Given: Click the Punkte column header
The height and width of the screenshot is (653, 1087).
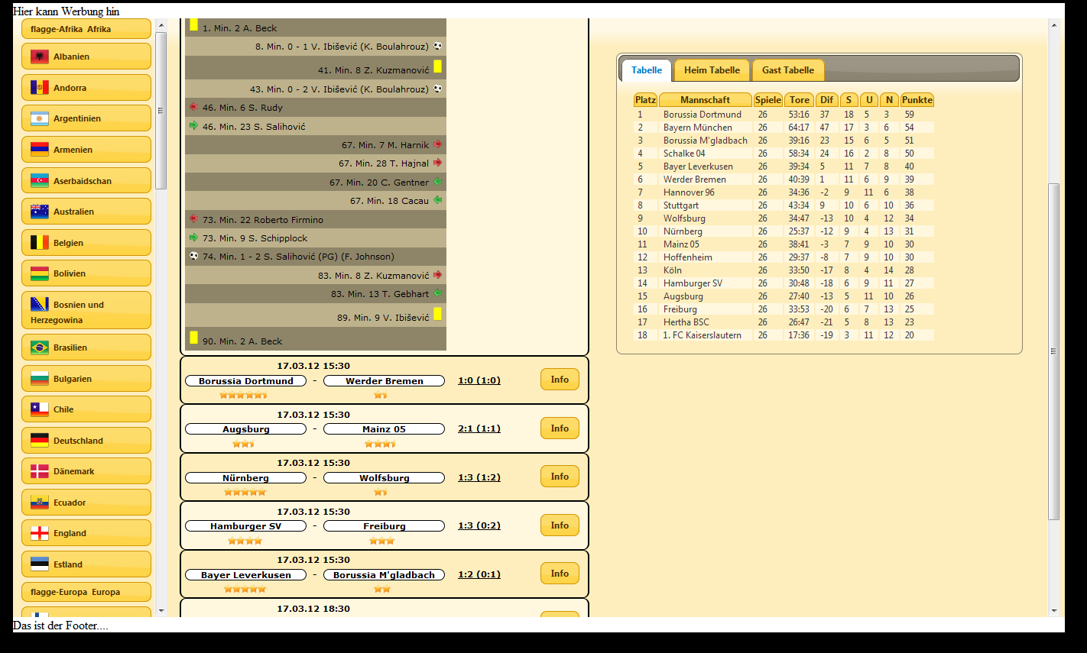Looking at the screenshot, I should point(917,100).
